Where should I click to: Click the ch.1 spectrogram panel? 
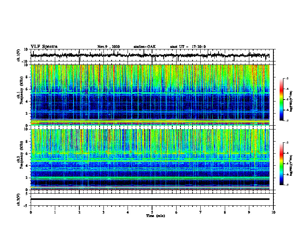click(x=150, y=95)
